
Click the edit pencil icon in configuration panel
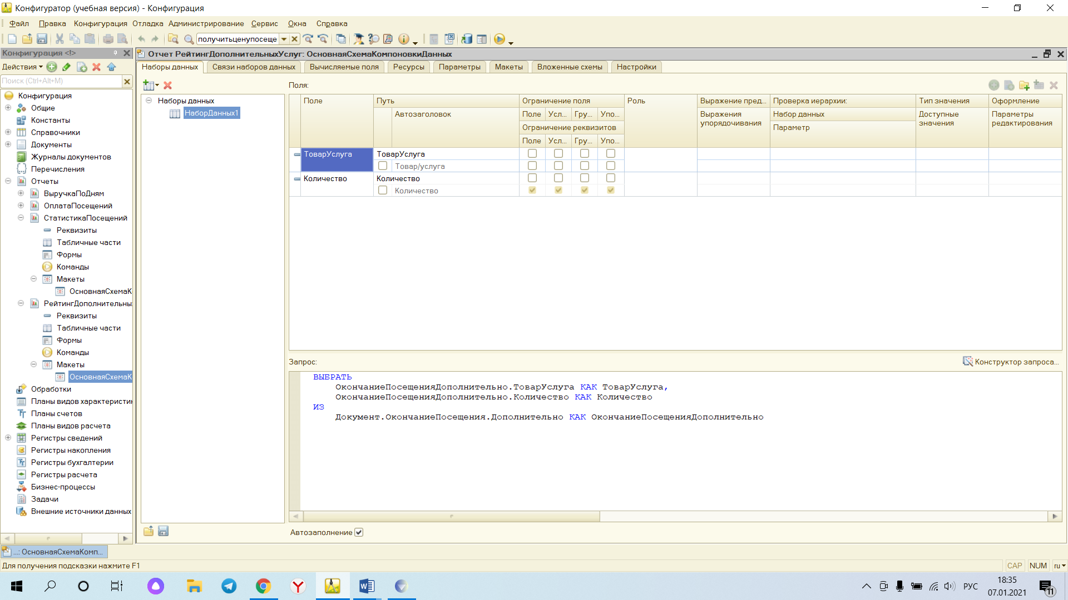coord(67,67)
